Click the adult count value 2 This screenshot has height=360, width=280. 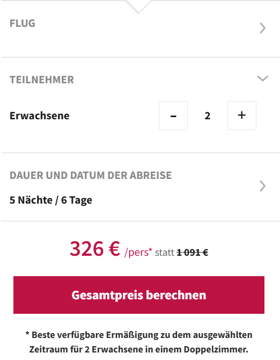click(x=208, y=116)
